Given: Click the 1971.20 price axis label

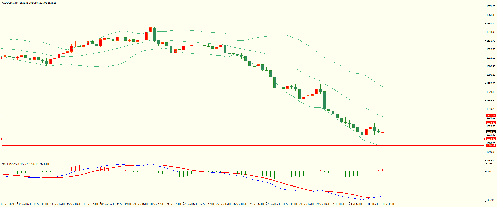Looking at the screenshot, I should 491,6.
